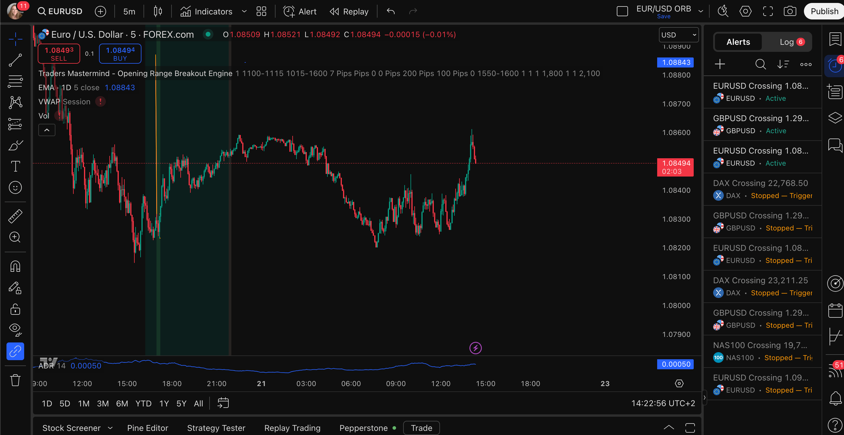The height and width of the screenshot is (435, 844).
Task: Open chart settings hexagon icon
Action: point(745,11)
